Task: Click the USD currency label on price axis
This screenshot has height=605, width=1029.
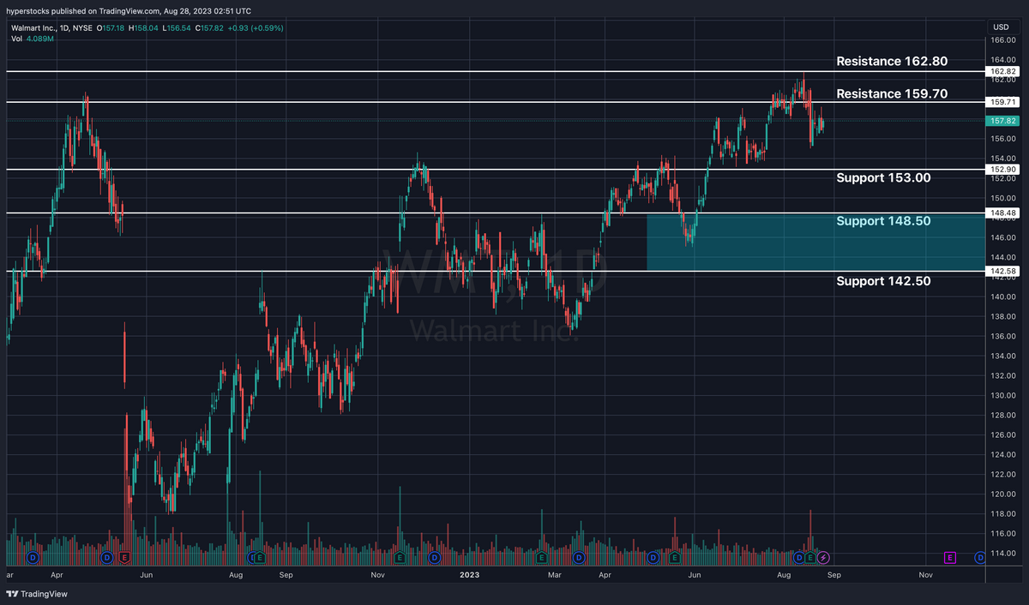Action: click(x=1000, y=27)
